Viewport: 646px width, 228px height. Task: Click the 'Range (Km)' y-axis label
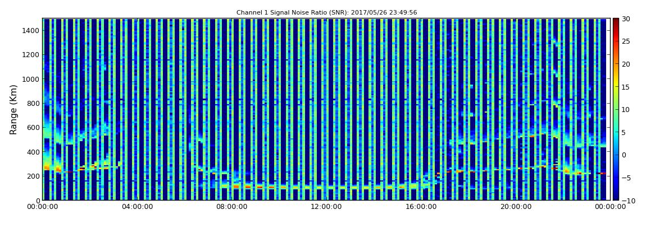(13, 109)
